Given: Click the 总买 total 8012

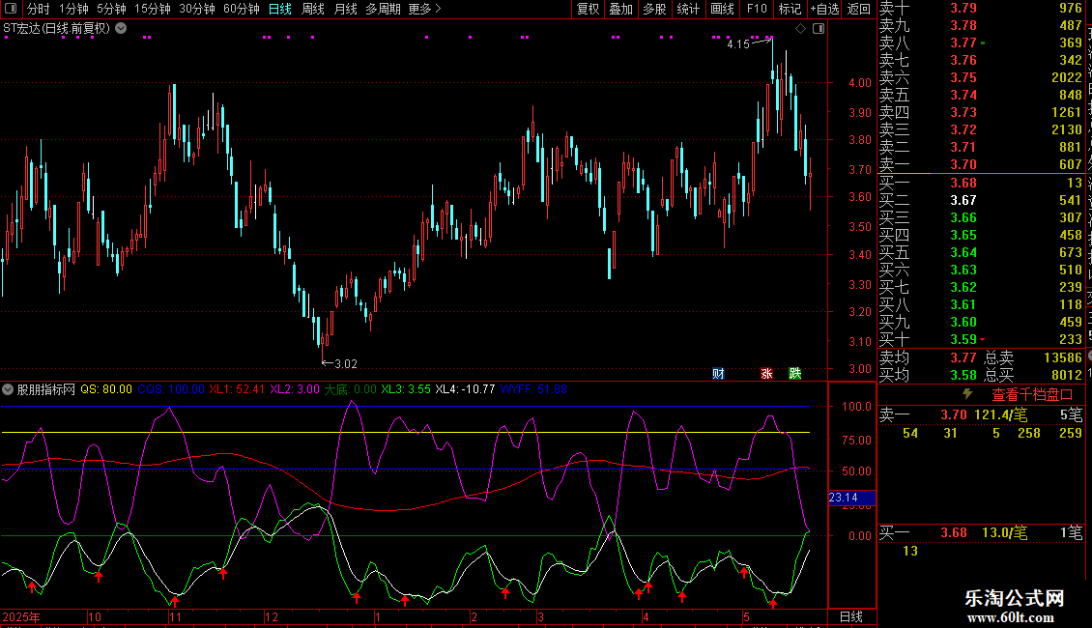Looking at the screenshot, I should pos(1067,375).
